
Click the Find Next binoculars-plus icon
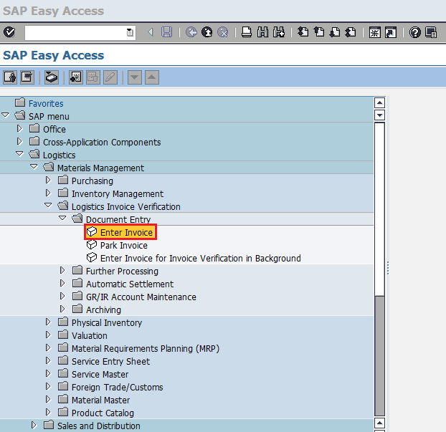(278, 32)
